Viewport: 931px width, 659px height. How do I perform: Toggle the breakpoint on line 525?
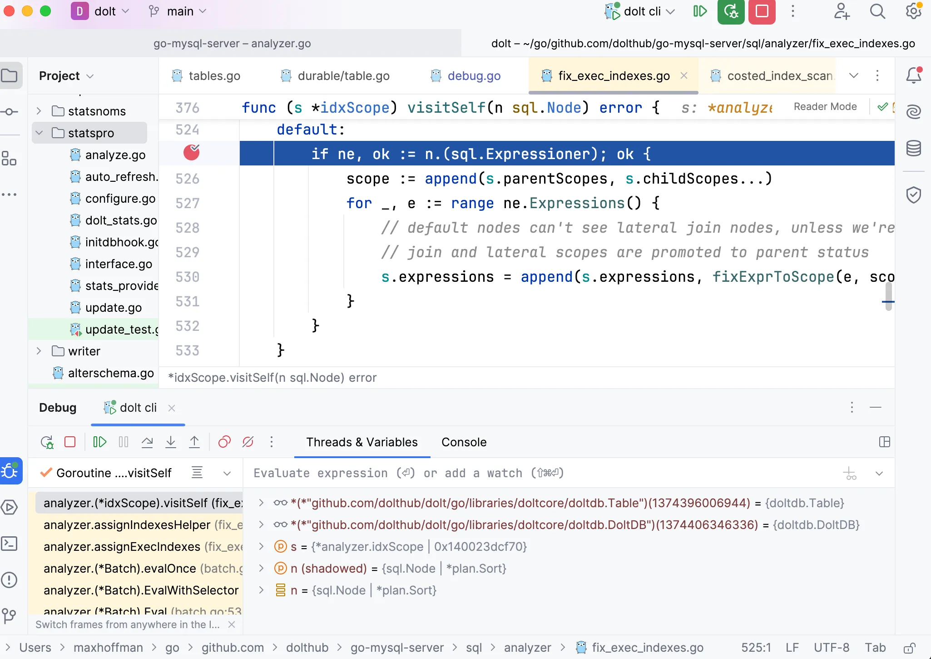pos(191,153)
